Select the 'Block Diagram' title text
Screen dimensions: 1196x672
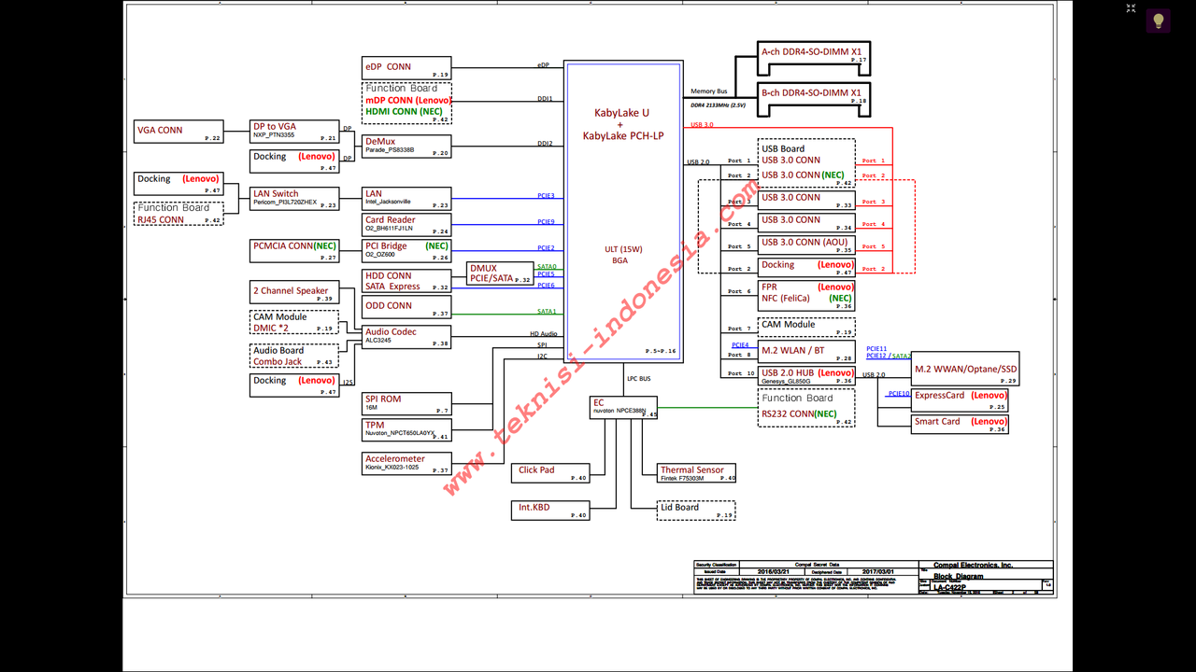(958, 577)
